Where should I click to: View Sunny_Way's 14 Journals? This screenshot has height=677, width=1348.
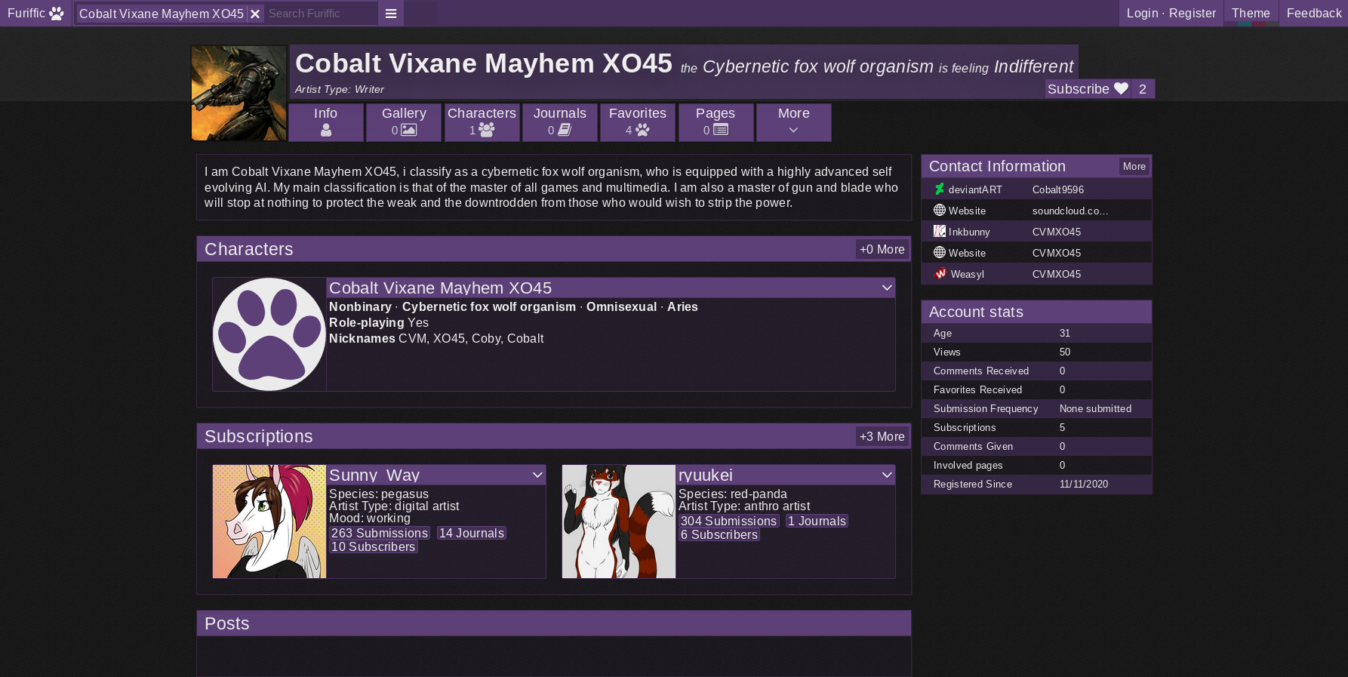click(x=471, y=533)
